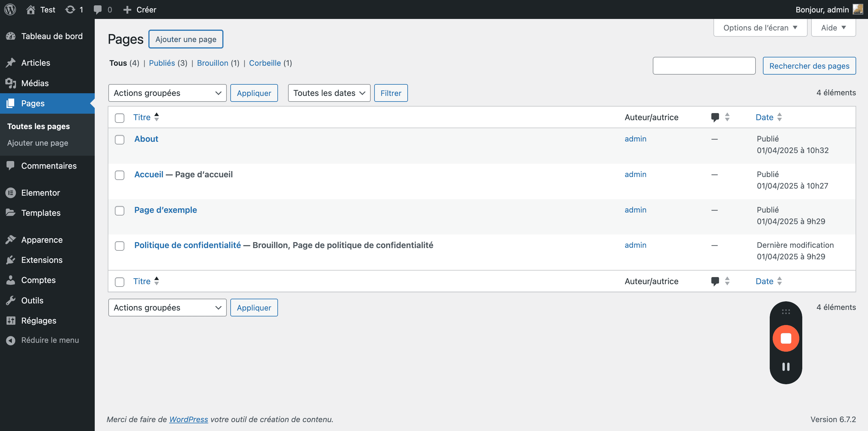Open Ajouter une page in sidebar submenu
Viewport: 868px width, 431px height.
(38, 143)
